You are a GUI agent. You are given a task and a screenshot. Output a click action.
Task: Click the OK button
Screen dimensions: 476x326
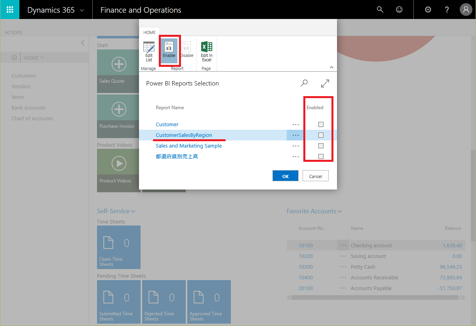pyautogui.click(x=286, y=176)
